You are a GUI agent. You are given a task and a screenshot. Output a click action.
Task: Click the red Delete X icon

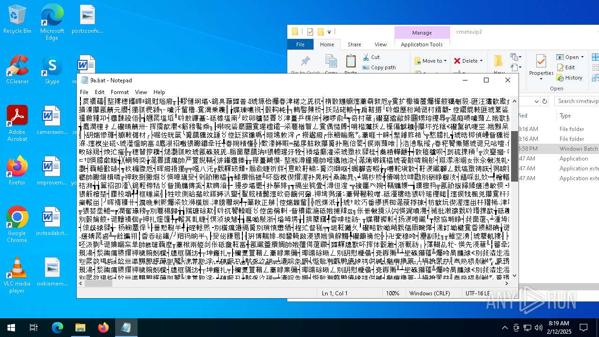click(x=457, y=61)
